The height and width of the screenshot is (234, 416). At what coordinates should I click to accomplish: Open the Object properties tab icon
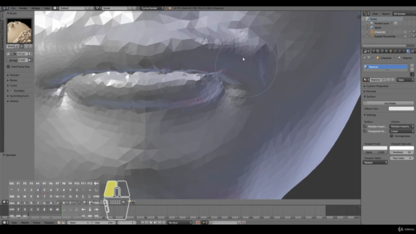coord(391,51)
